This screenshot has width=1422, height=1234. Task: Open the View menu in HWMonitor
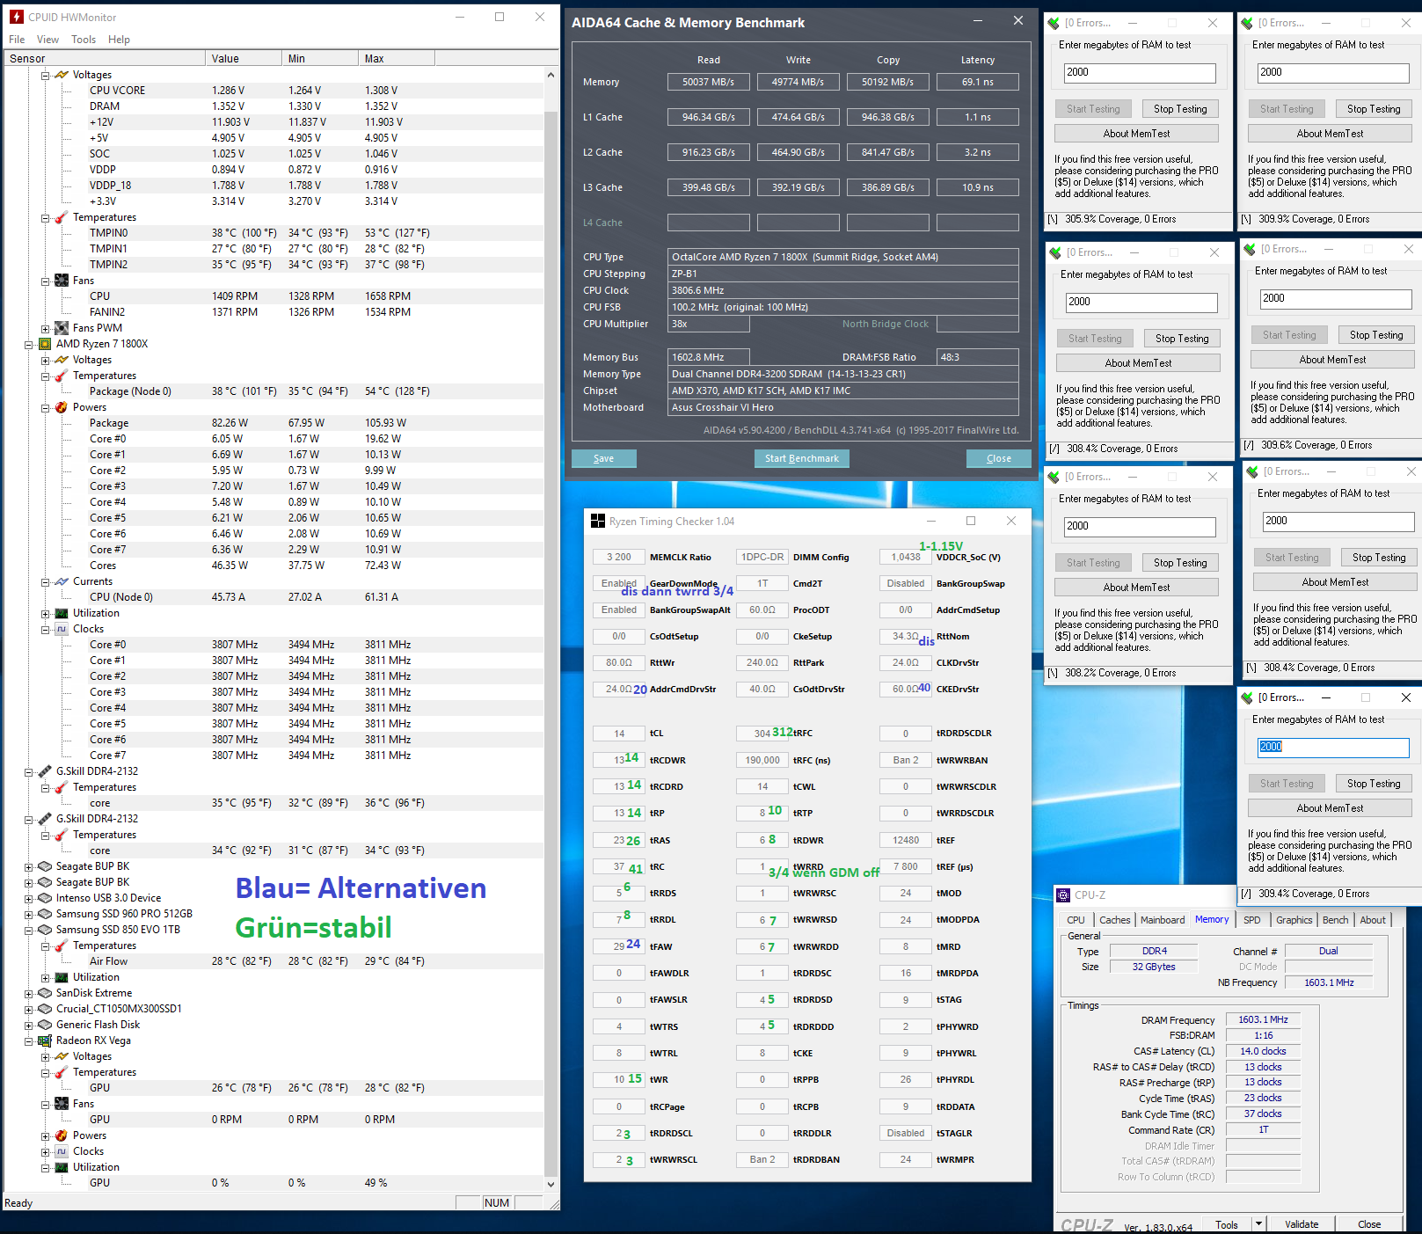pos(47,40)
